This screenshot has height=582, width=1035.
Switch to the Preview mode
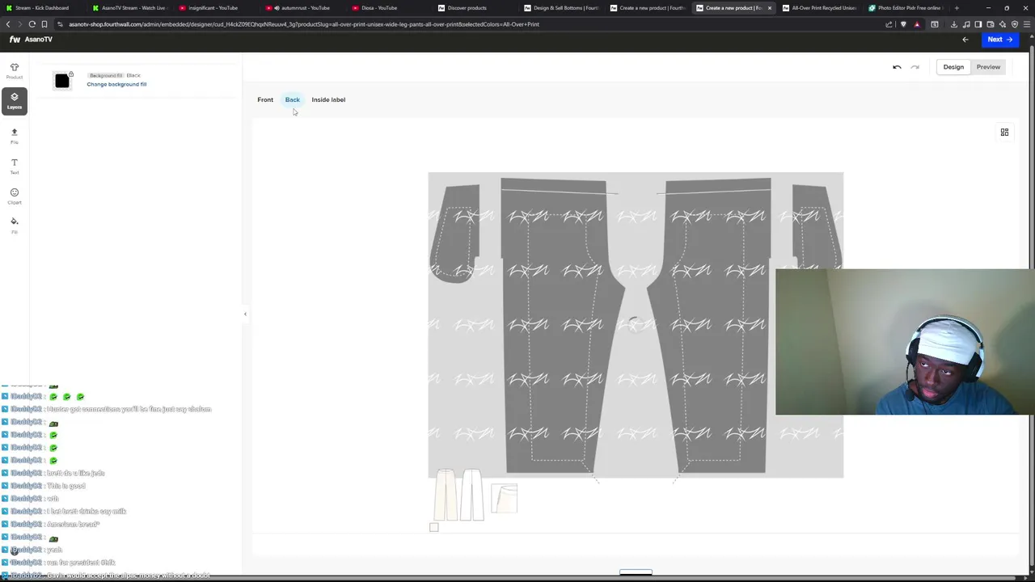988,67
